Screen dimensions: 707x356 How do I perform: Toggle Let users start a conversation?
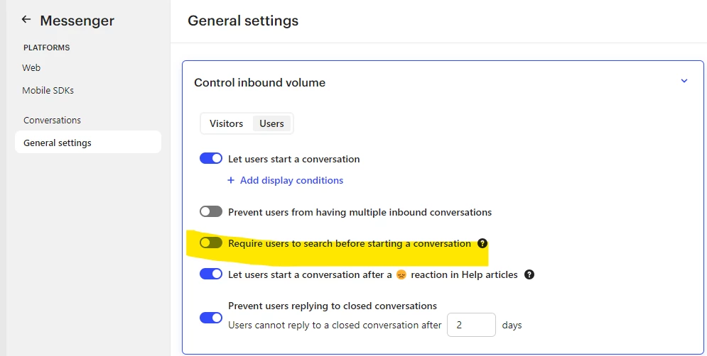211,158
